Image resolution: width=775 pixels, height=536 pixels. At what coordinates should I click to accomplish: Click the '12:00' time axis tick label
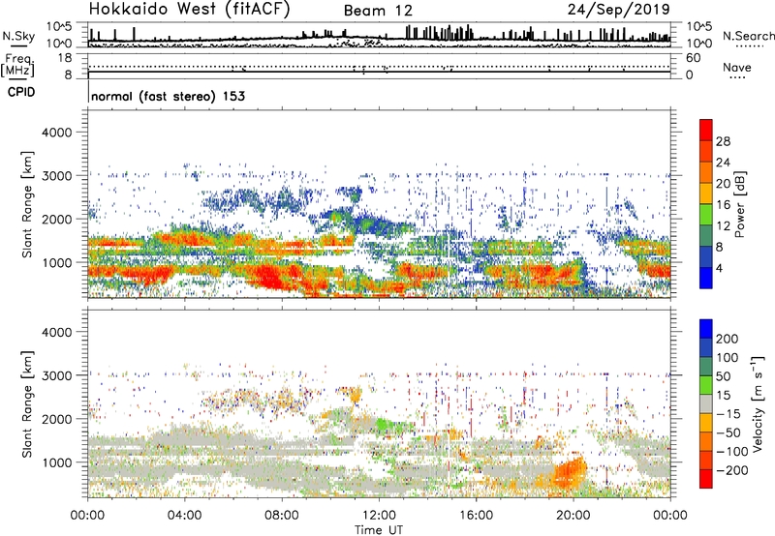tap(379, 516)
